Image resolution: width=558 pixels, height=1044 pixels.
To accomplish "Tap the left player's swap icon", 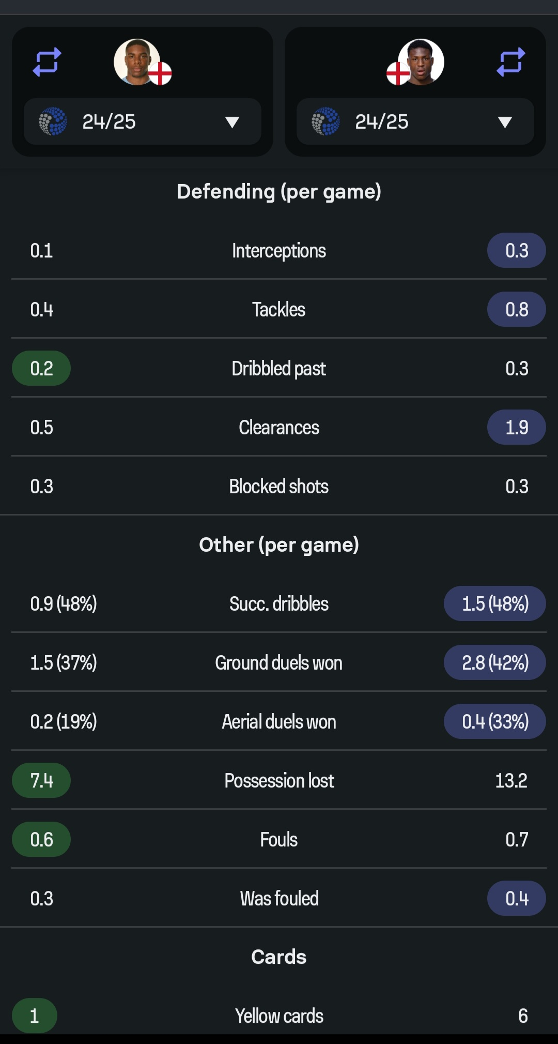I will click(x=47, y=62).
